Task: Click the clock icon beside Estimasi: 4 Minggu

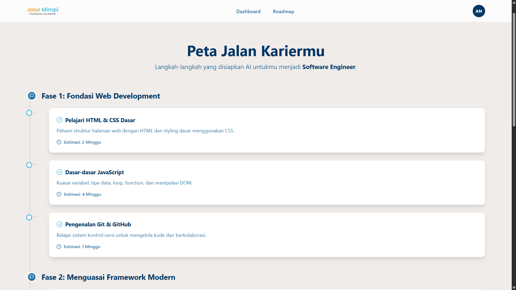Action: click(59, 194)
